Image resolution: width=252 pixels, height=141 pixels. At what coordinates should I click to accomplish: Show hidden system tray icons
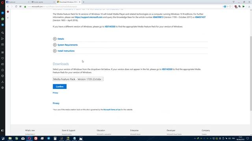tap(195, 138)
